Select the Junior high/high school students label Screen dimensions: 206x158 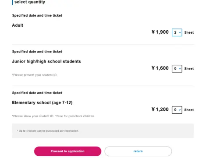[x=46, y=61]
